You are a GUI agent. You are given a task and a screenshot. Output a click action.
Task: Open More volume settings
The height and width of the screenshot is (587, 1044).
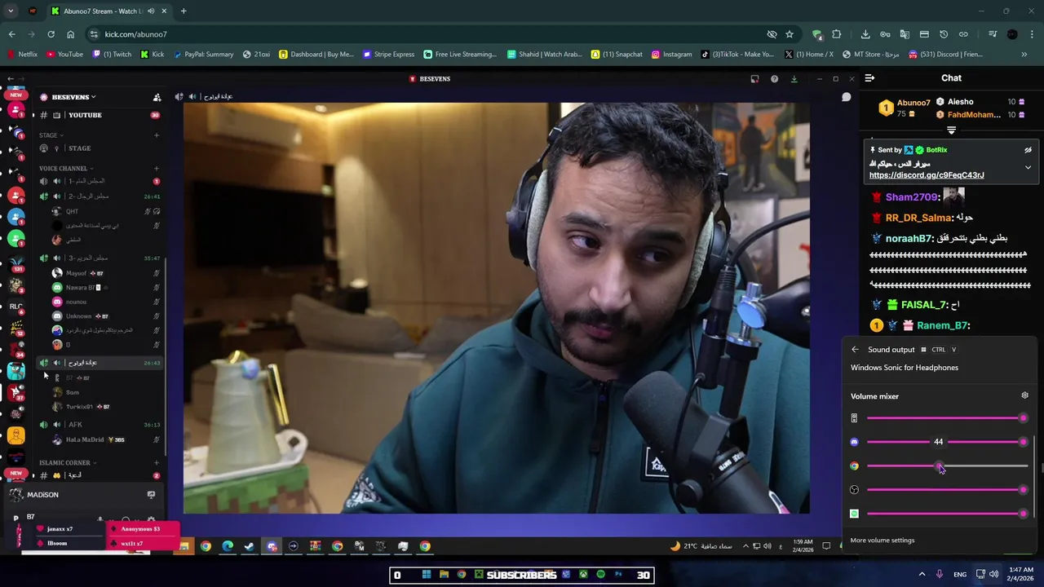point(882,541)
